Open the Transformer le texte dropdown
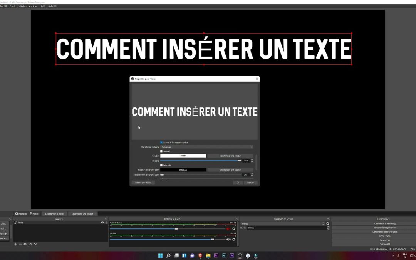The image size is (416, 260). pyautogui.click(x=206, y=147)
